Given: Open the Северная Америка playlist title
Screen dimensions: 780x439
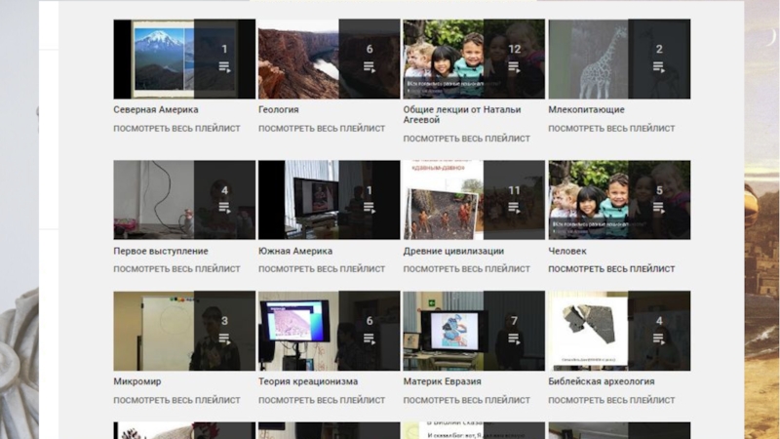Looking at the screenshot, I should (156, 110).
